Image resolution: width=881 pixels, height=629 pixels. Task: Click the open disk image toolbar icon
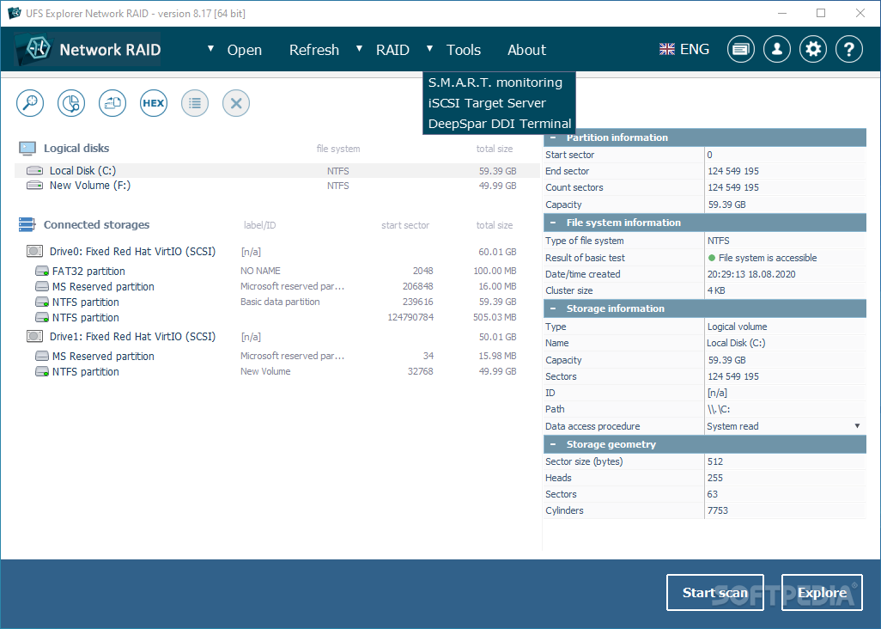tap(112, 103)
